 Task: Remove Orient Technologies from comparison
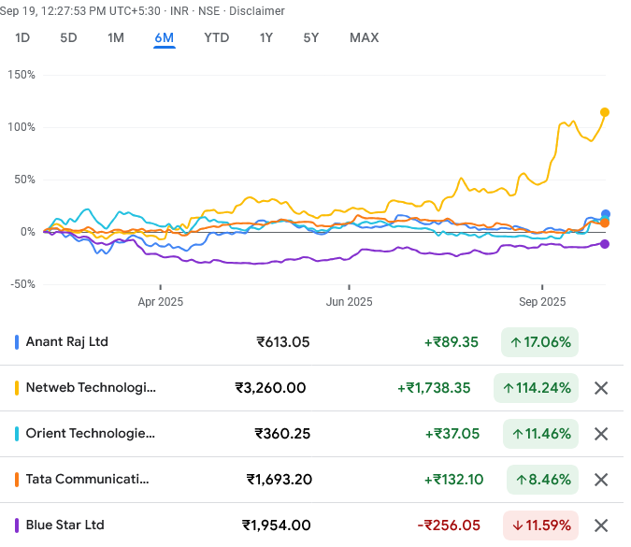[601, 434]
